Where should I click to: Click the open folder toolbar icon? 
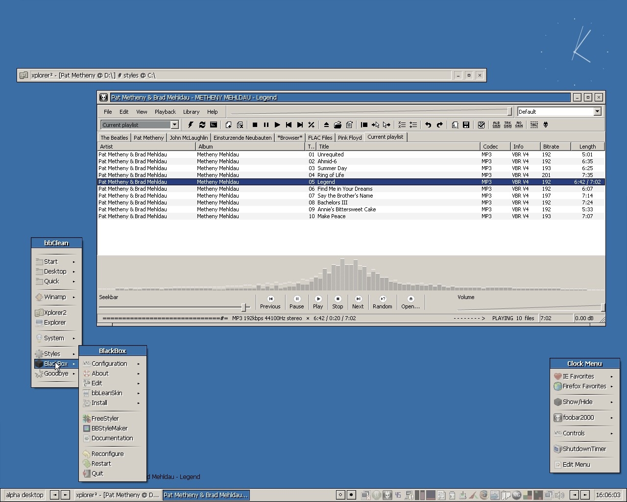338,125
